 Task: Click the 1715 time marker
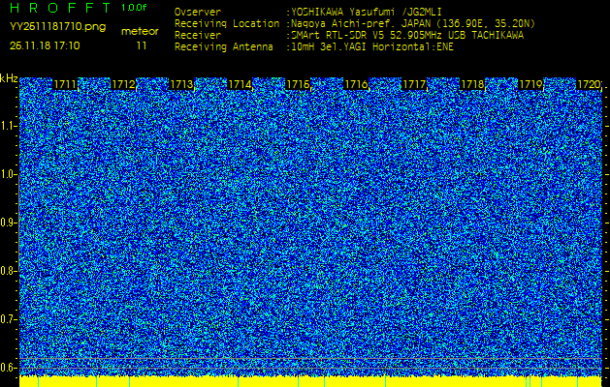click(x=298, y=84)
